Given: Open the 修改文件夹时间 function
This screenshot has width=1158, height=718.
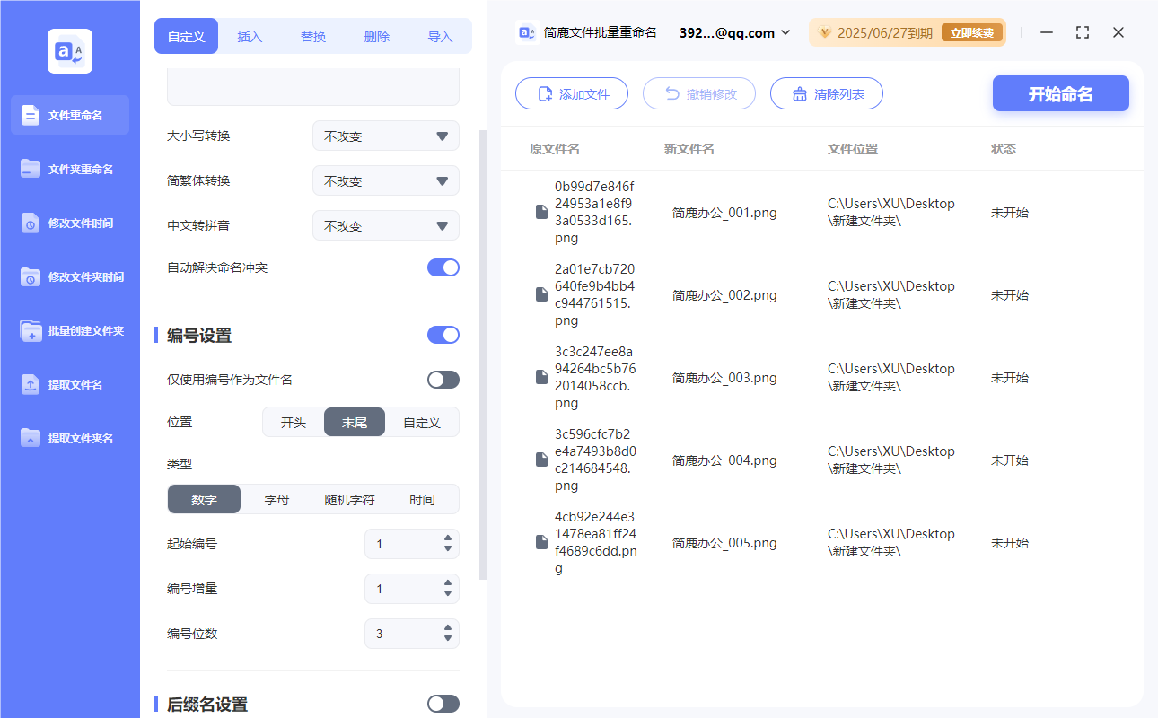Looking at the screenshot, I should pyautogui.click(x=69, y=276).
